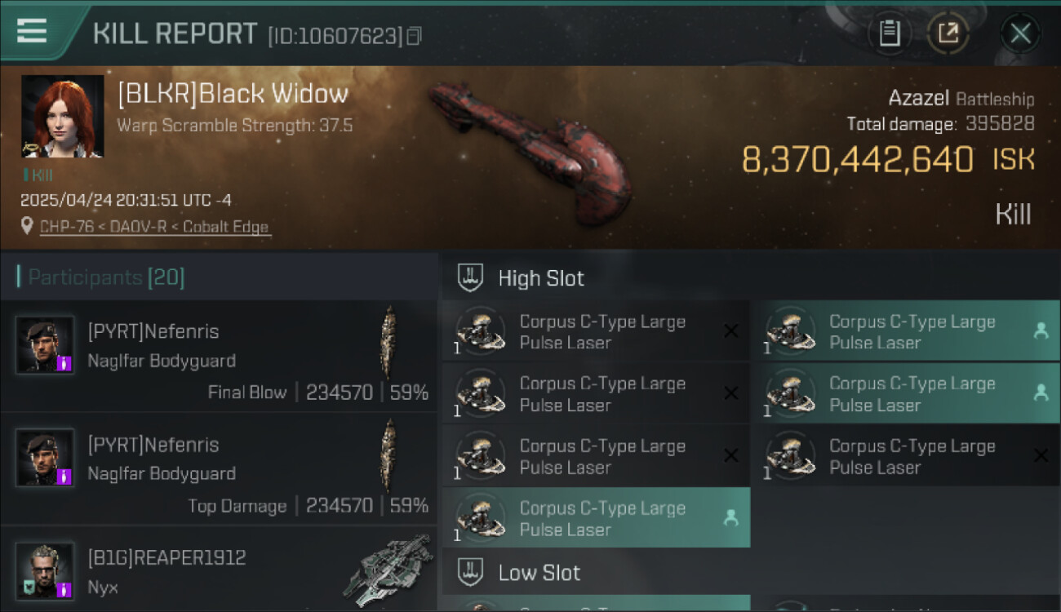
Task: Click Nefenris Final Blow portrait
Action: (45, 344)
